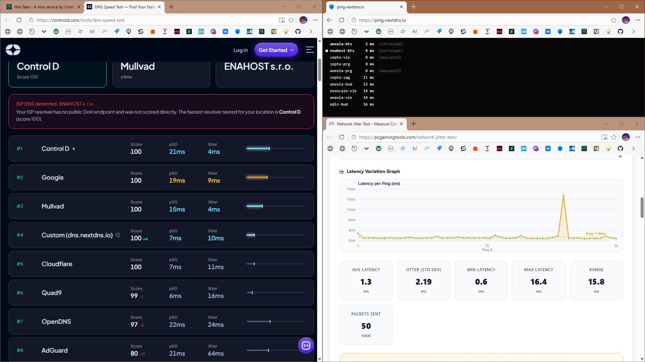Favorite the controld.com page with the star icon
The height and width of the screenshot is (362, 645).
click(x=291, y=20)
